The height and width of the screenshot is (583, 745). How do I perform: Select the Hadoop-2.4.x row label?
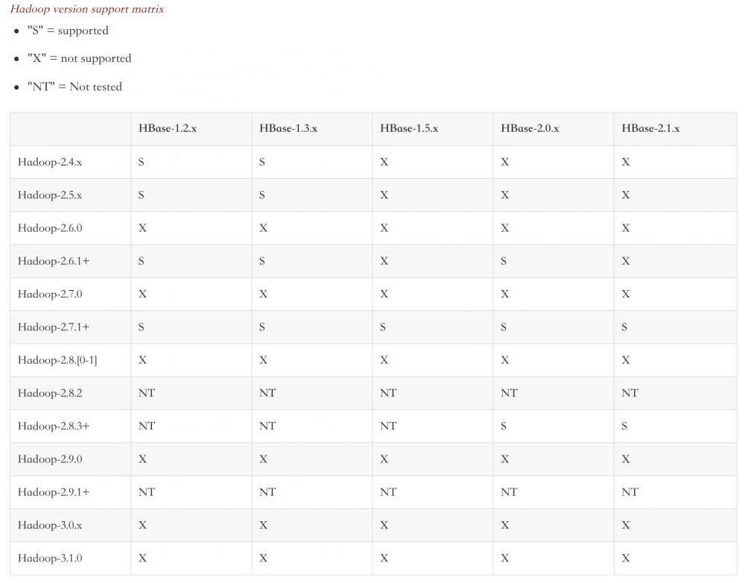(50, 162)
